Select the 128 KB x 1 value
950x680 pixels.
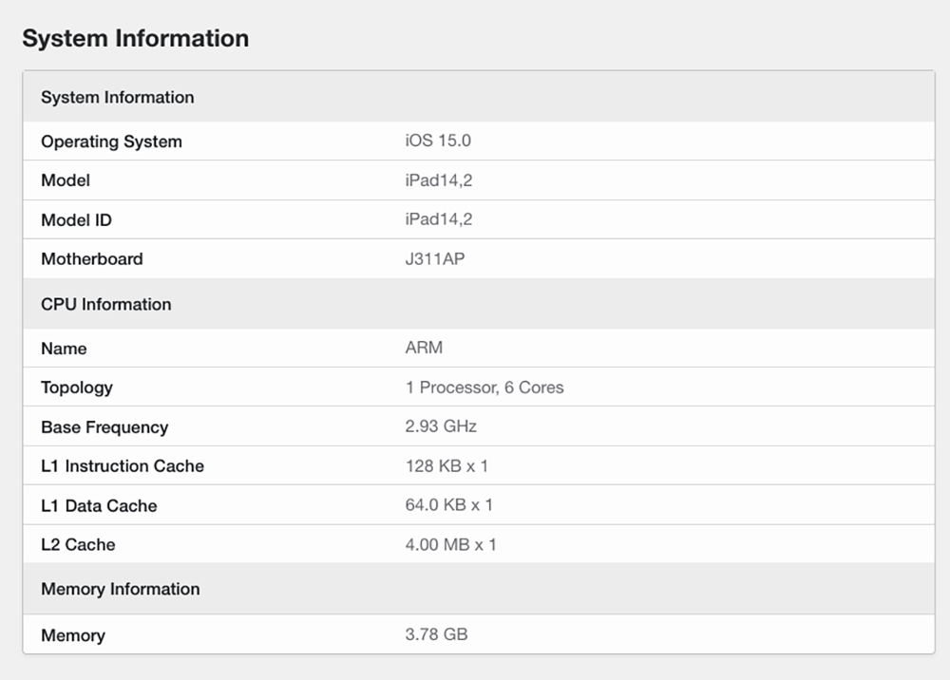pos(446,465)
